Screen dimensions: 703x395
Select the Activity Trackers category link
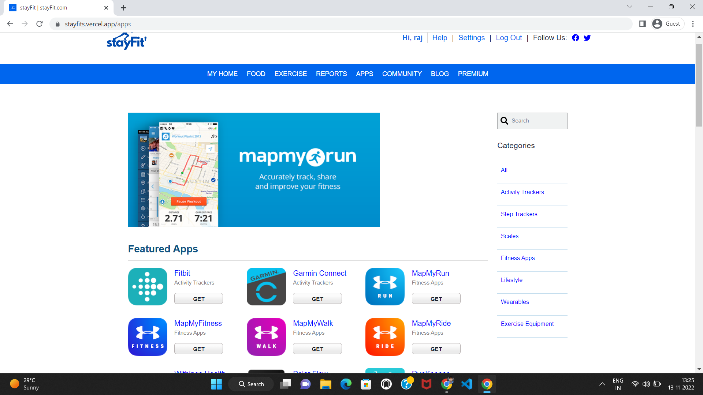[x=522, y=192]
